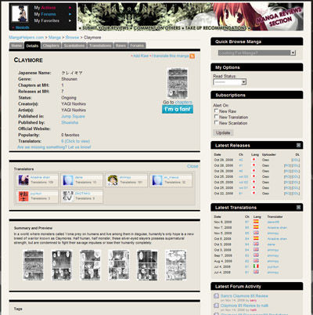Image resolution: width=313 pixels, height=315 pixels.
Task: Collapse the Latest Releases panel icon
Action: click(298, 145)
